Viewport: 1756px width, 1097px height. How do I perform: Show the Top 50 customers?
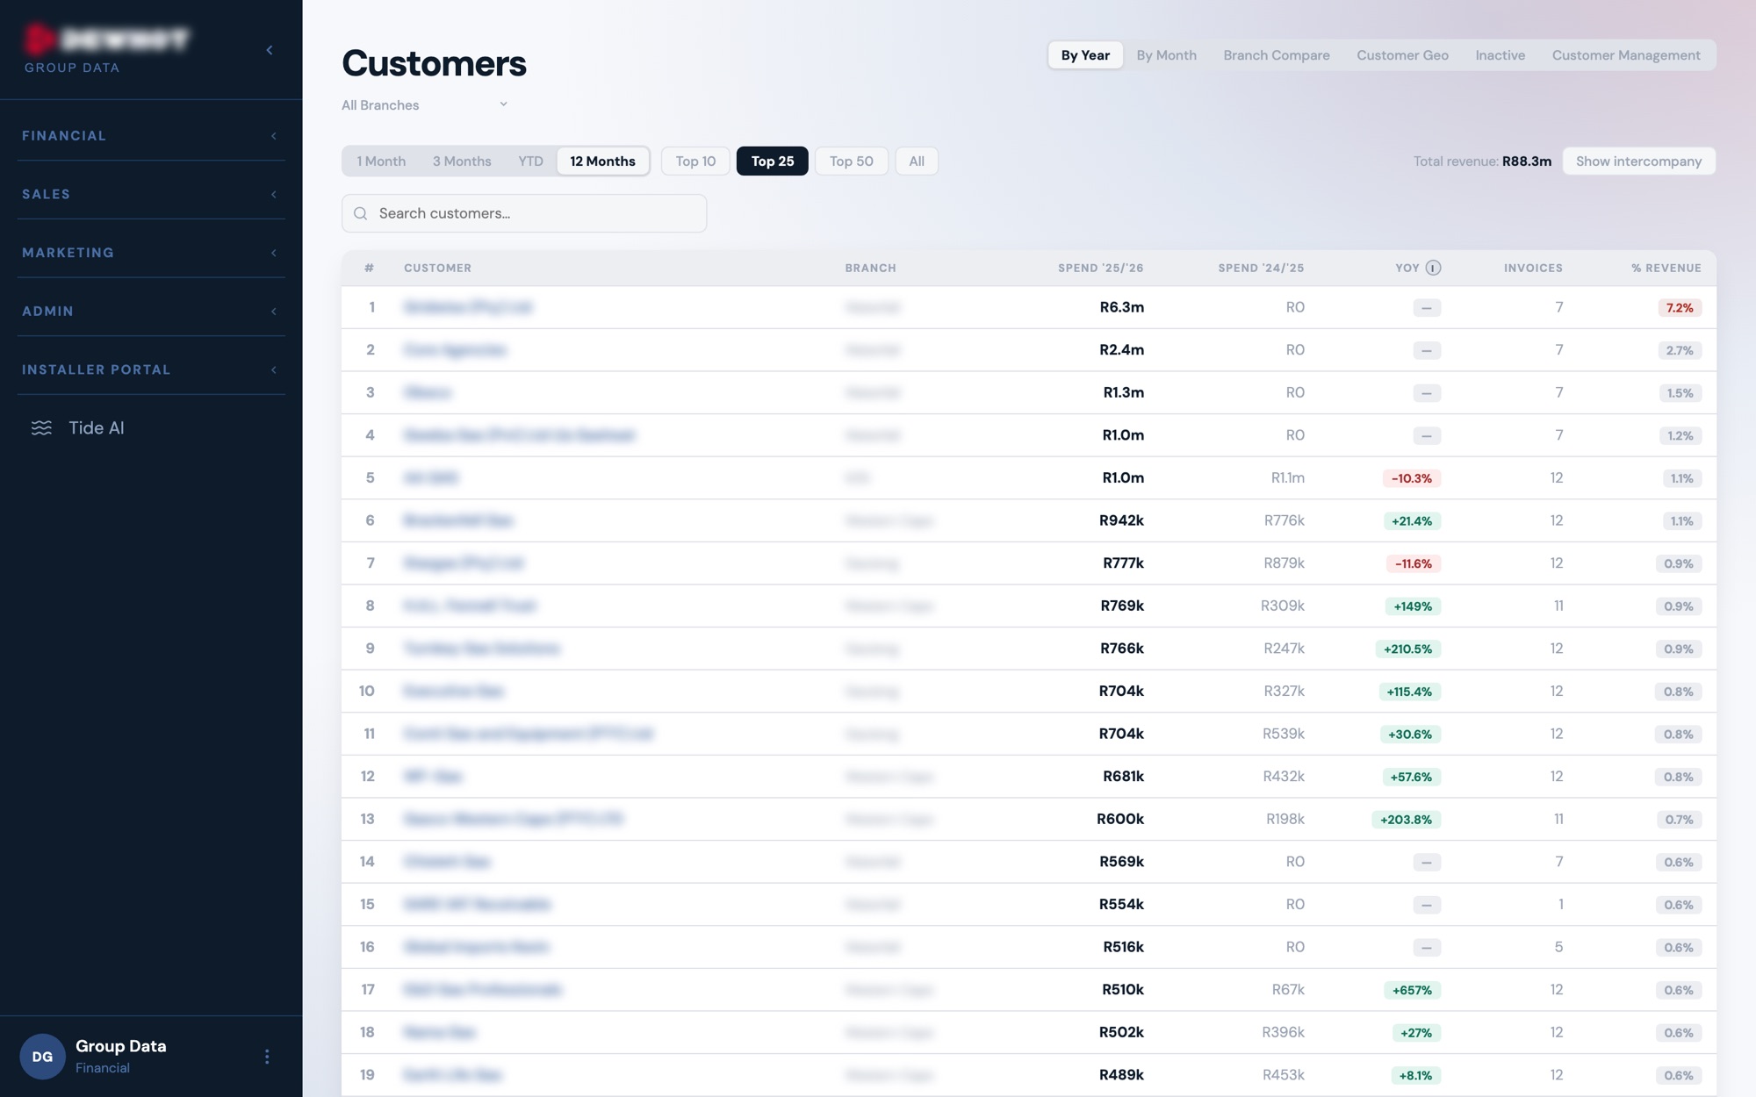pyautogui.click(x=851, y=161)
